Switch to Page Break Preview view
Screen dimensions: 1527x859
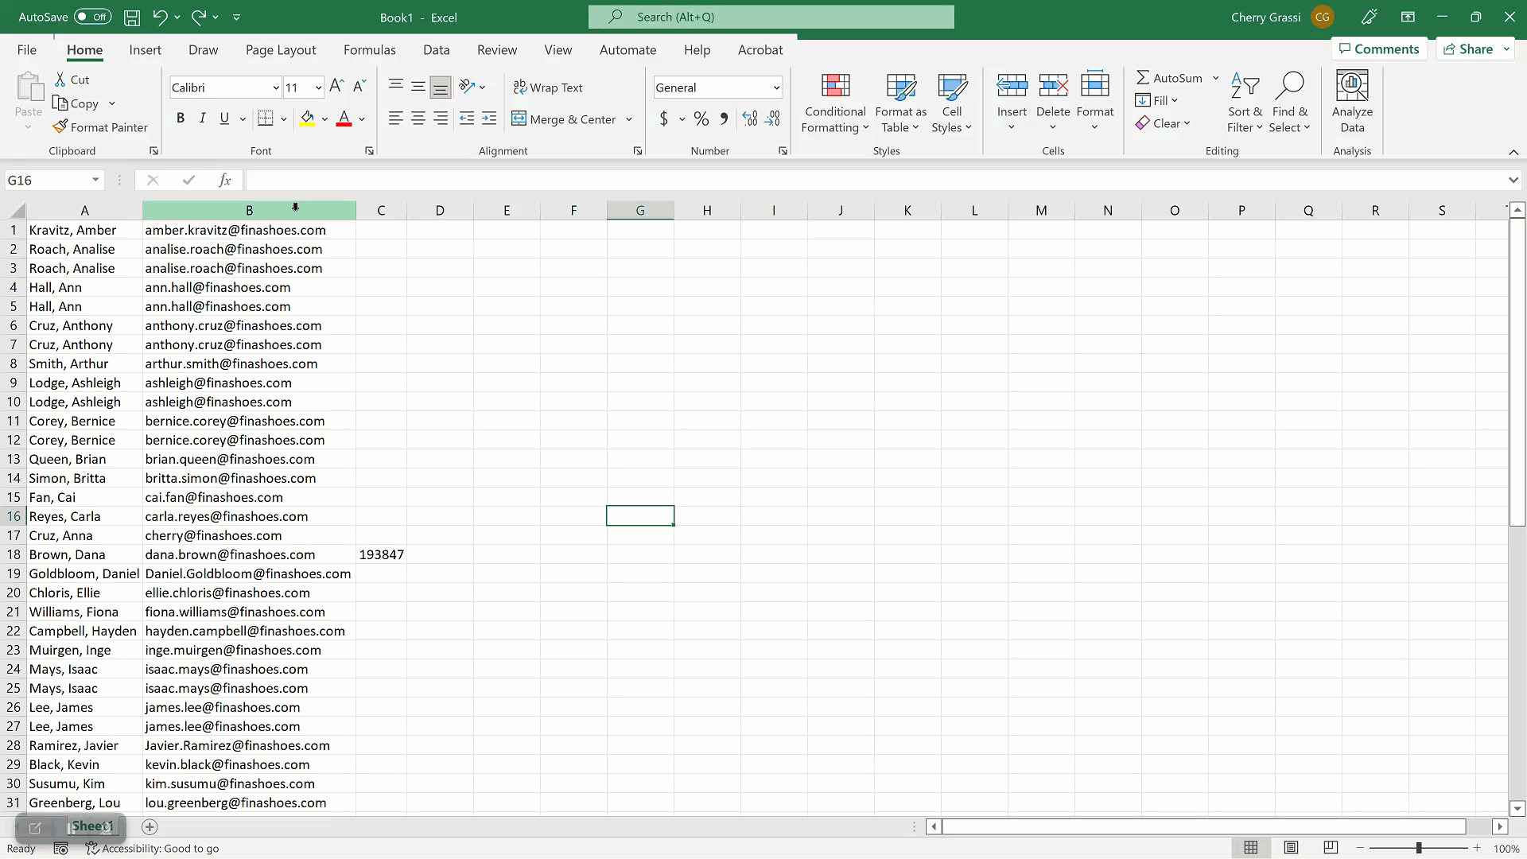point(1331,848)
